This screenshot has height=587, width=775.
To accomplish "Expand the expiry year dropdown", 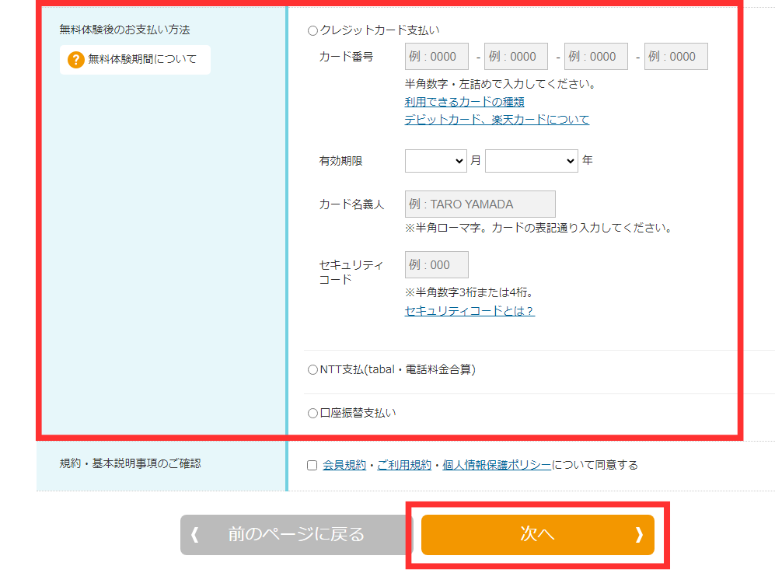I will click(532, 161).
